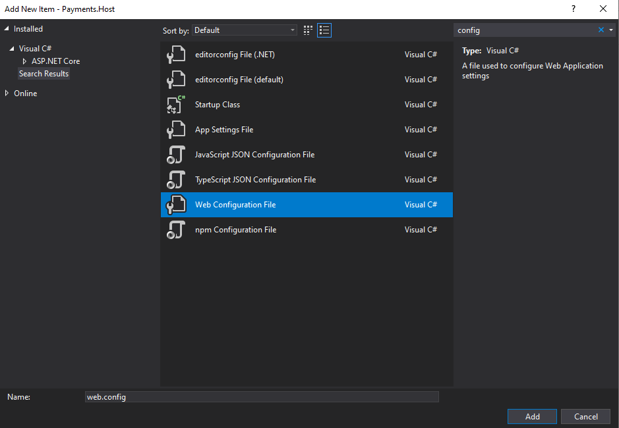
Task: Expand the Online templates section
Action: (x=7, y=94)
